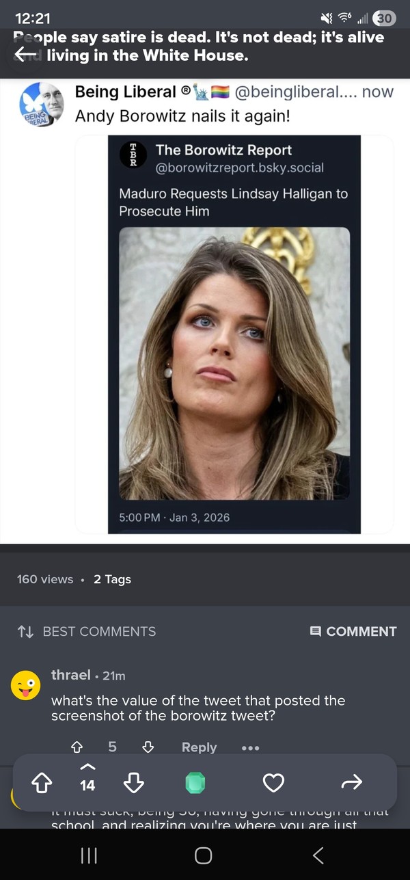Downvote thrael's comment
Viewport: 410px width, 880px height.
[x=148, y=747]
